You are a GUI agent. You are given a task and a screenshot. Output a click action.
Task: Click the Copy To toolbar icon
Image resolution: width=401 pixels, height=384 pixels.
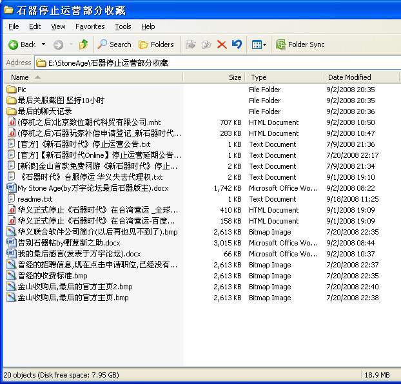206,44
